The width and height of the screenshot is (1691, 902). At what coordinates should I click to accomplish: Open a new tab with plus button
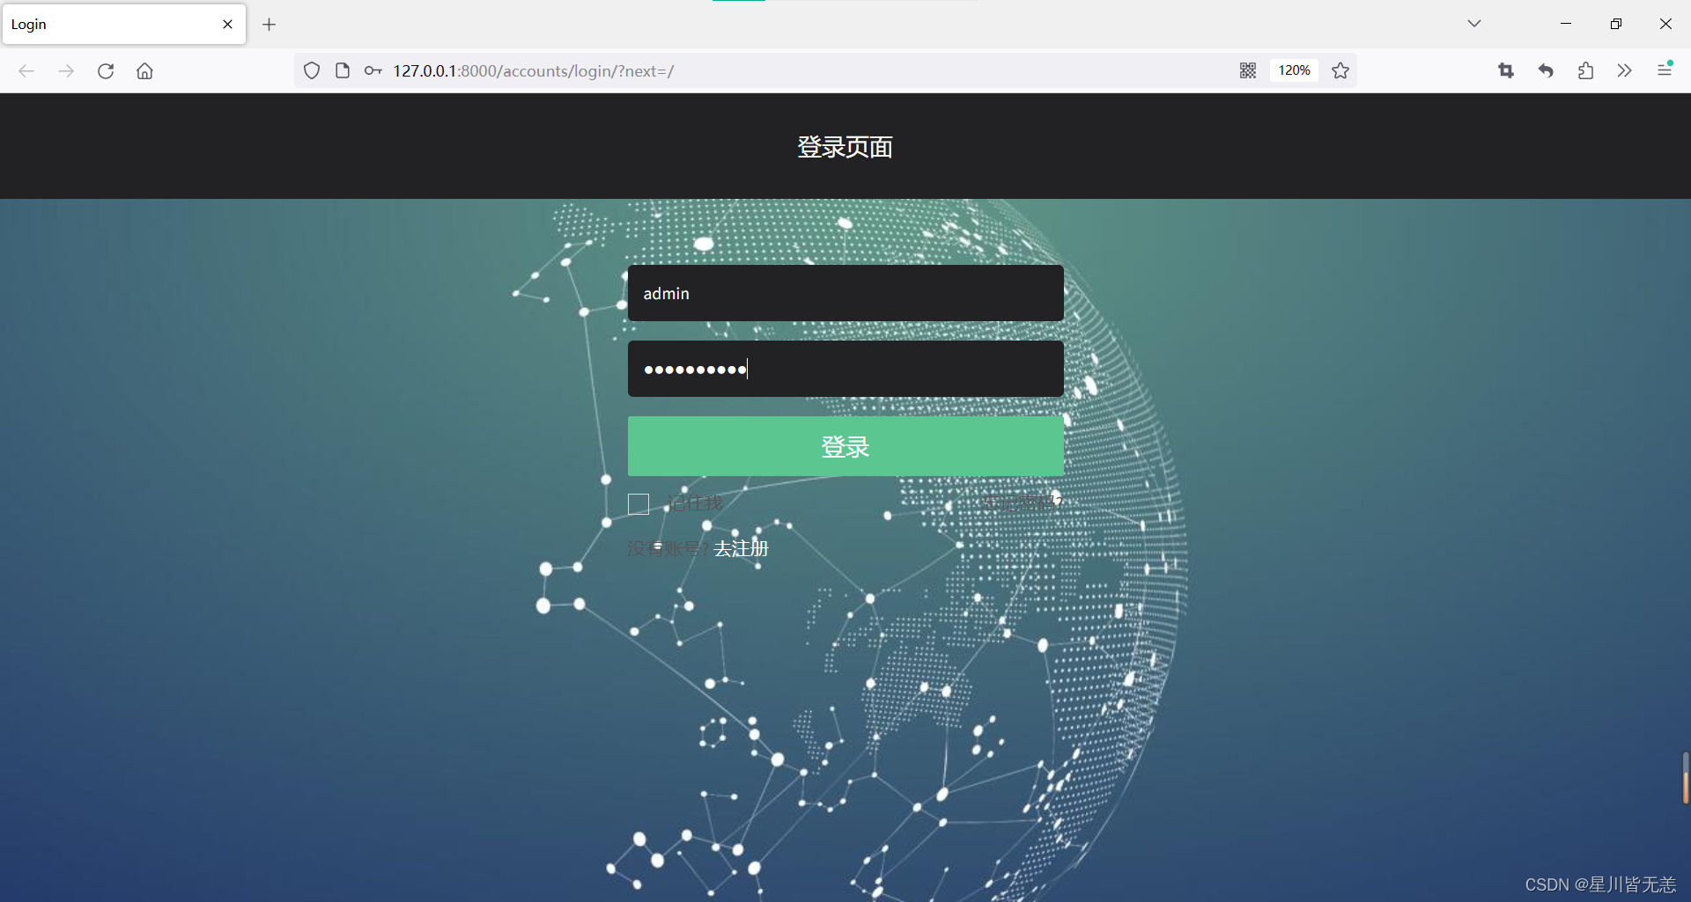coord(270,25)
